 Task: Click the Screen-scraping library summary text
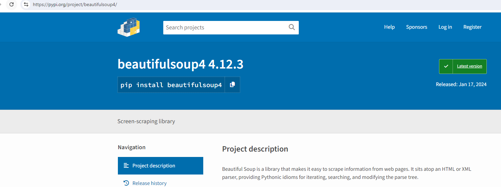point(146,121)
